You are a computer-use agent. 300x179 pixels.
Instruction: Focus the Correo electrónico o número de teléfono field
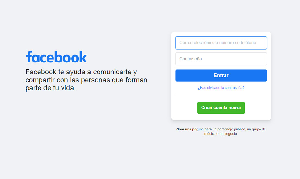221,43
